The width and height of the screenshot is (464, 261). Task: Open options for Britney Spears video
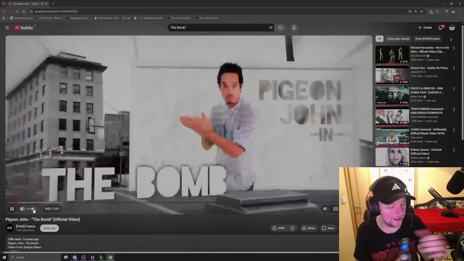454,150
